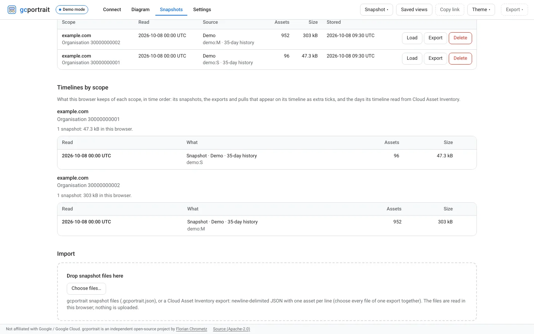Viewport: 534px width, 334px height.
Task: Open Saved views
Action: 414,10
